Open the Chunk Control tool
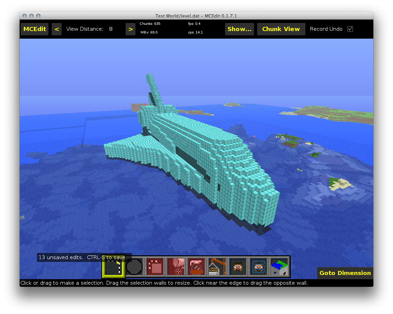 tap(279, 267)
